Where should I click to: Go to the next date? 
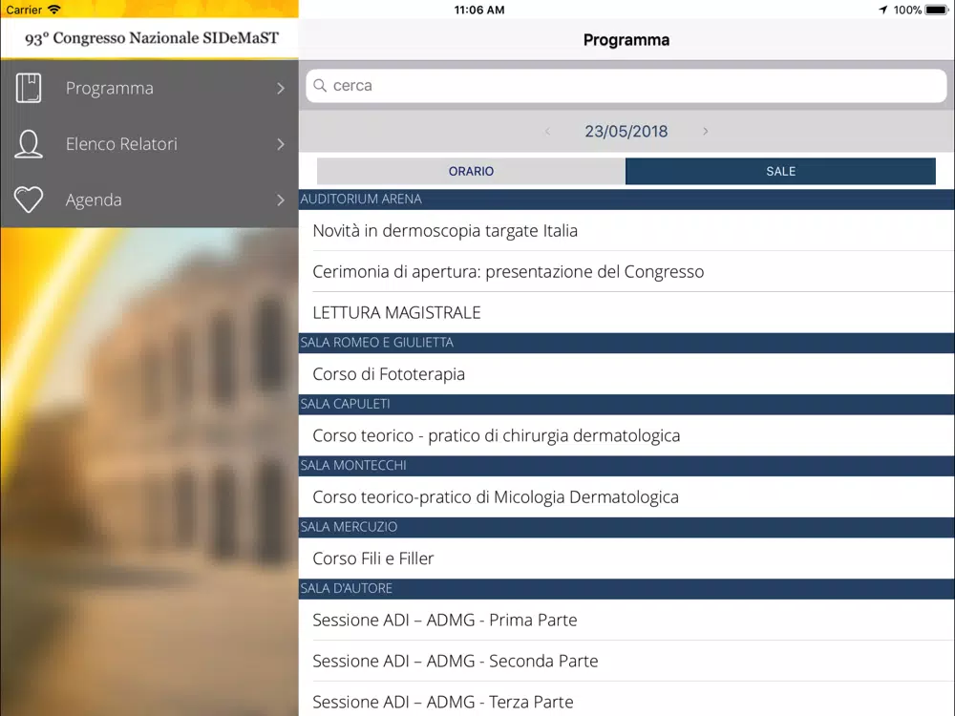[x=706, y=132]
